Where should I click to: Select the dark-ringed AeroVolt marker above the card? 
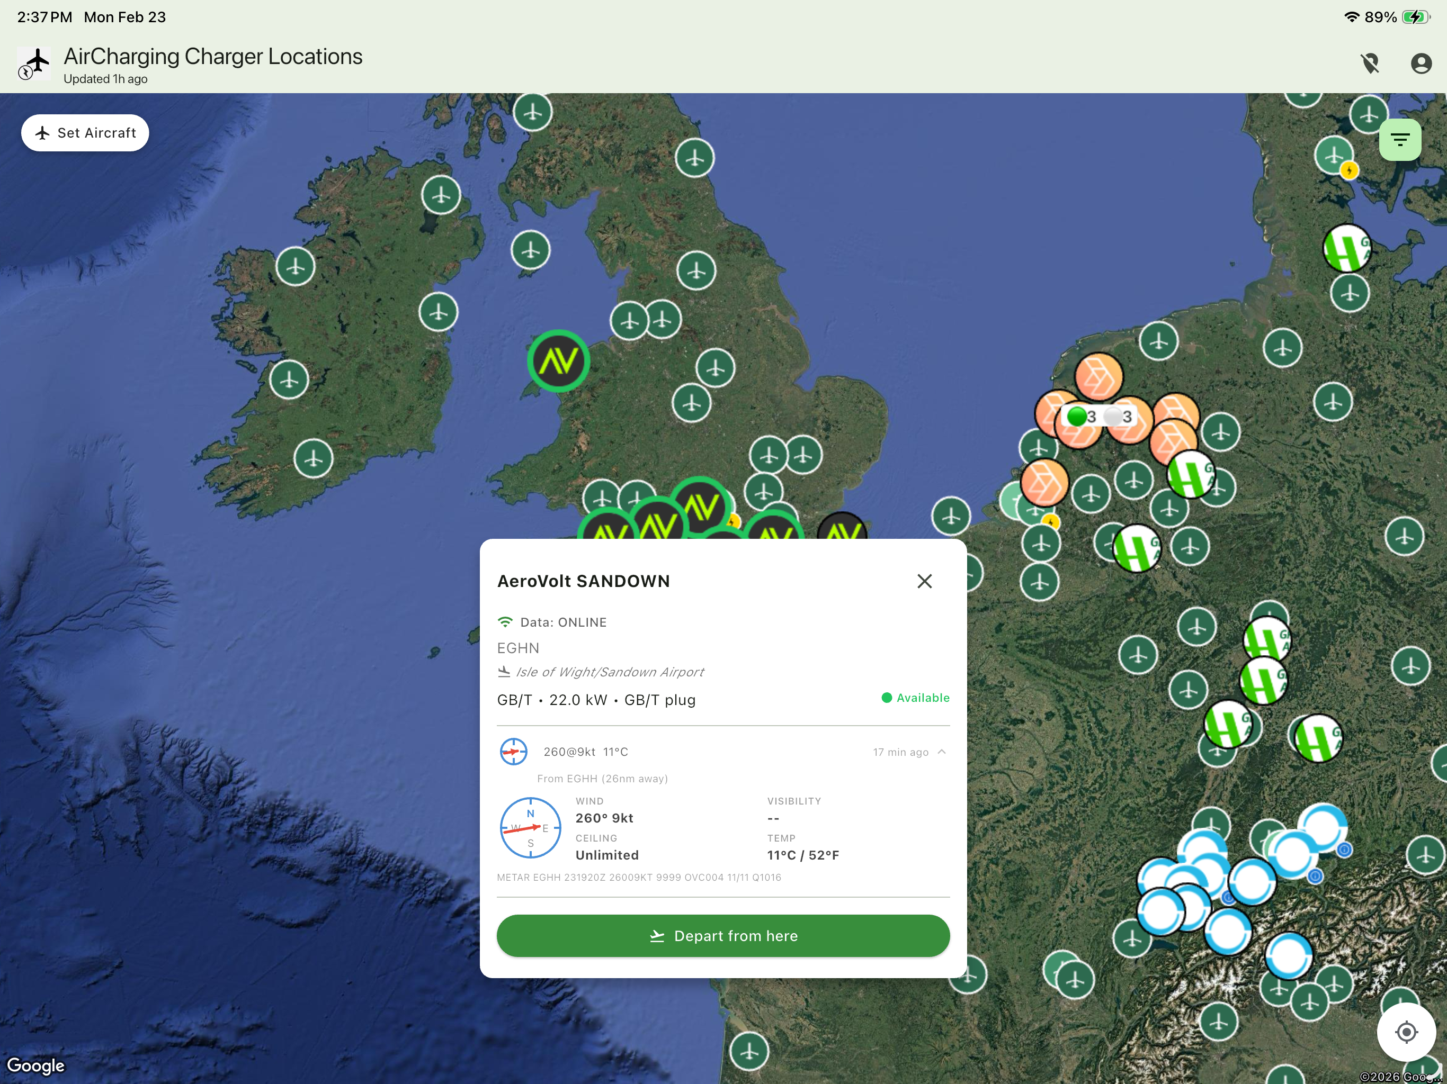pyautogui.click(x=843, y=527)
